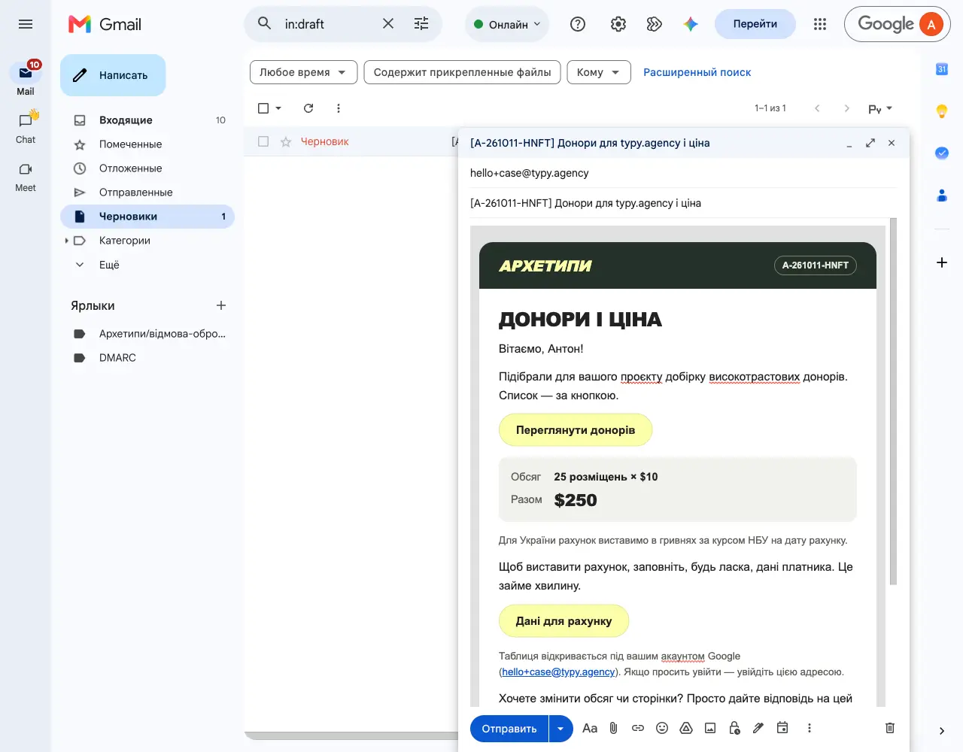Open Contacts side panel
Screen dimensions: 963x752
(x=942, y=196)
